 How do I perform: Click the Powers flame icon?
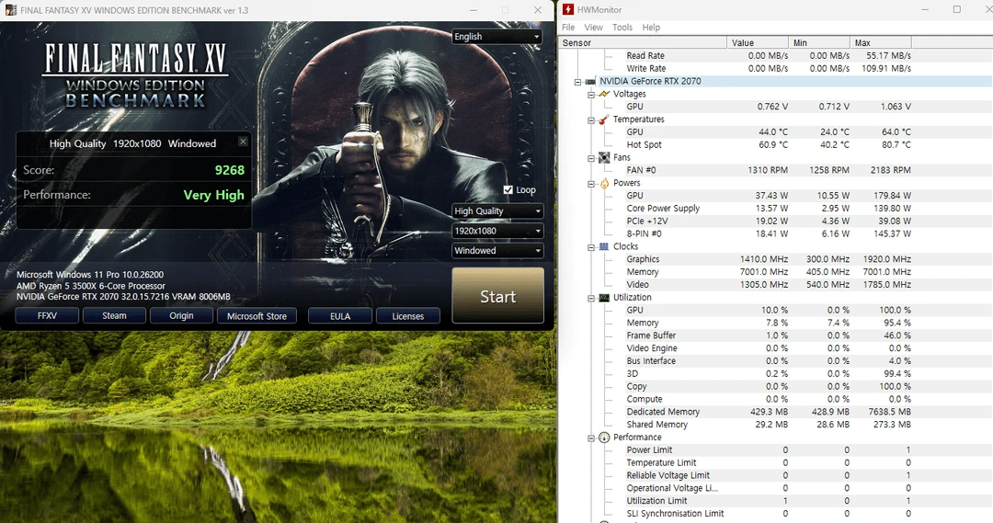(x=604, y=183)
